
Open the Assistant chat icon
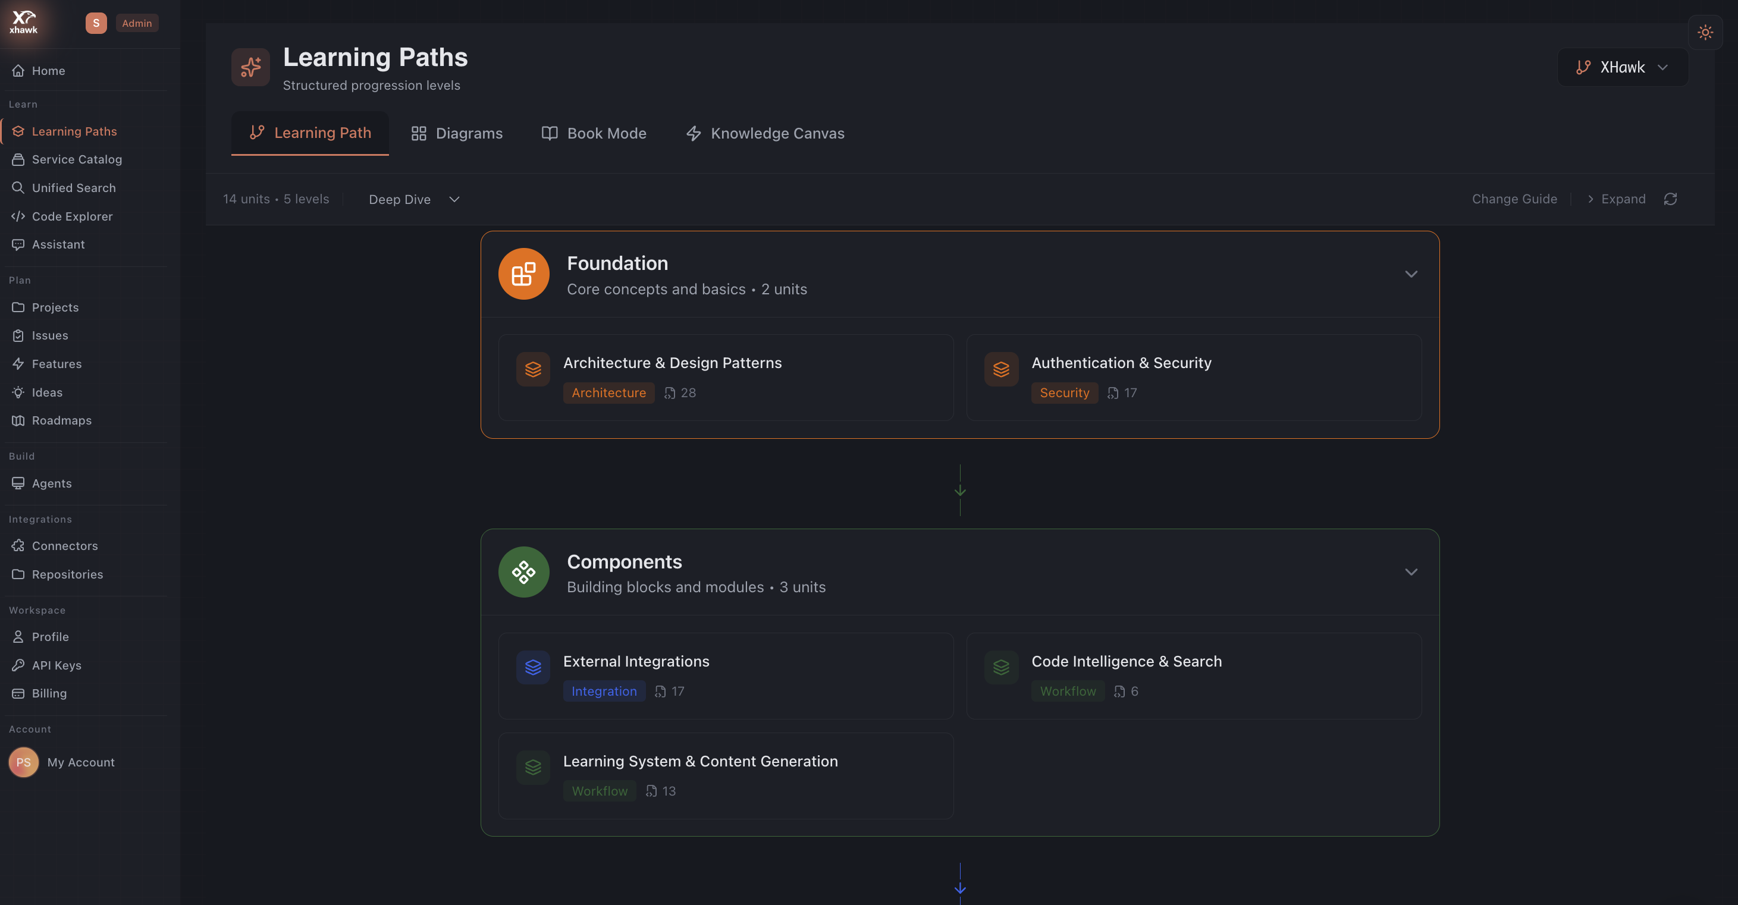[x=19, y=244]
